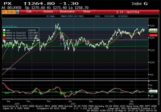Open the Actions menu
161x112 pixels.
pyautogui.click(x=48, y=12)
